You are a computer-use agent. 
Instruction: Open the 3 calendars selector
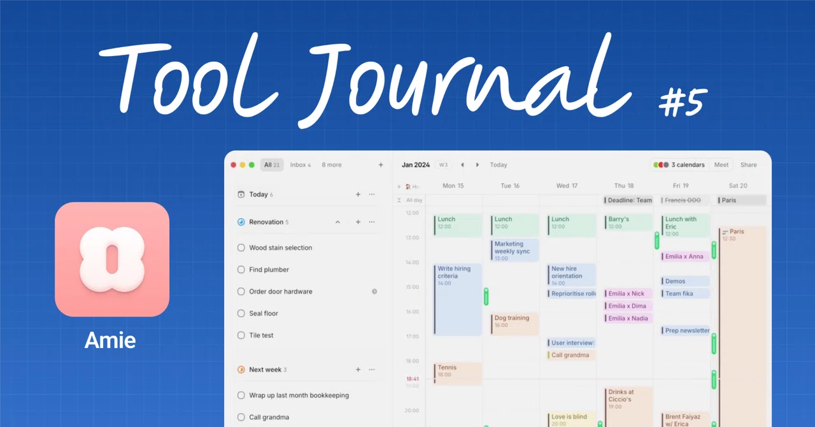pyautogui.click(x=679, y=165)
